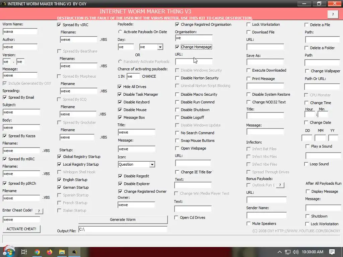The height and width of the screenshot is (257, 343).
Task: Click the Download File URL field
Action: (265, 47)
